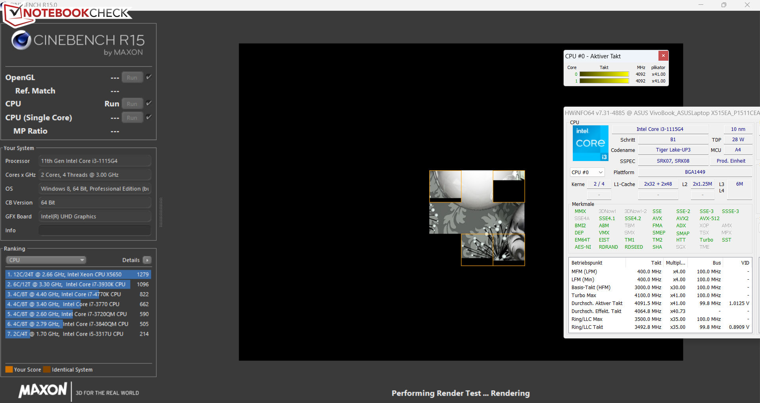Screen dimensions: 760x403
Task: Click the SRK07, SRK08 SSPEC value
Action: pyautogui.click(x=673, y=161)
